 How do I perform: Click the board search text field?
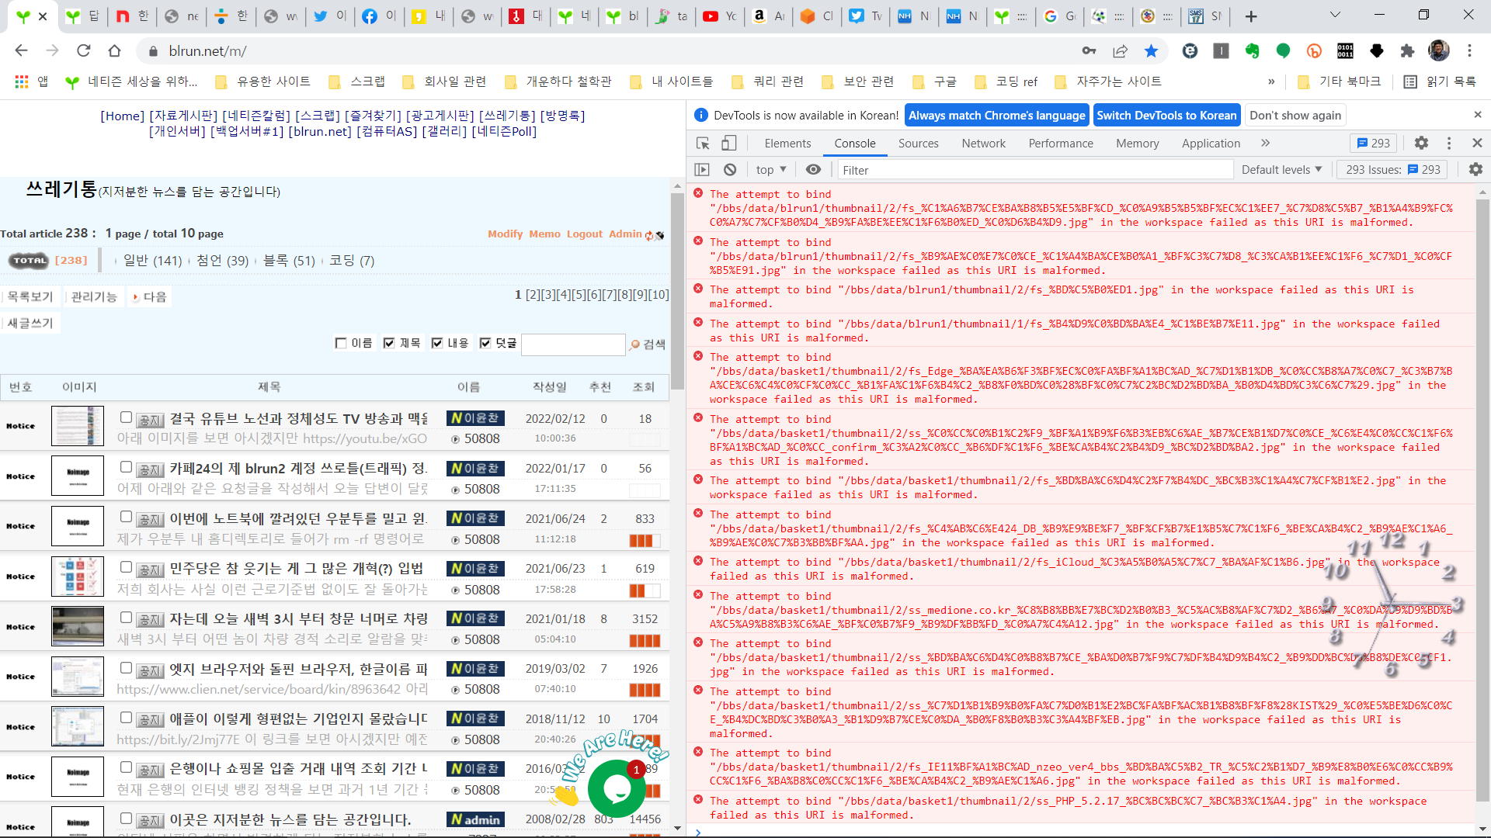pyautogui.click(x=573, y=344)
